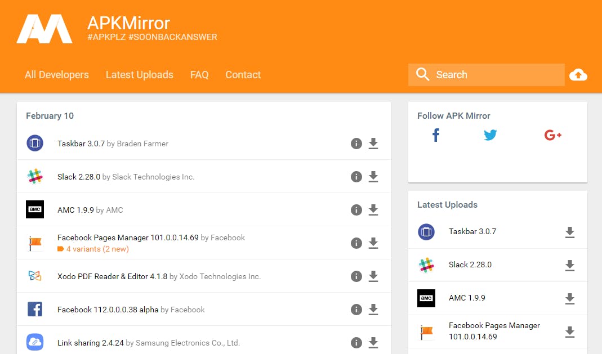This screenshot has height=354, width=602.
Task: Open the Twitter follow icon
Action: (490, 135)
